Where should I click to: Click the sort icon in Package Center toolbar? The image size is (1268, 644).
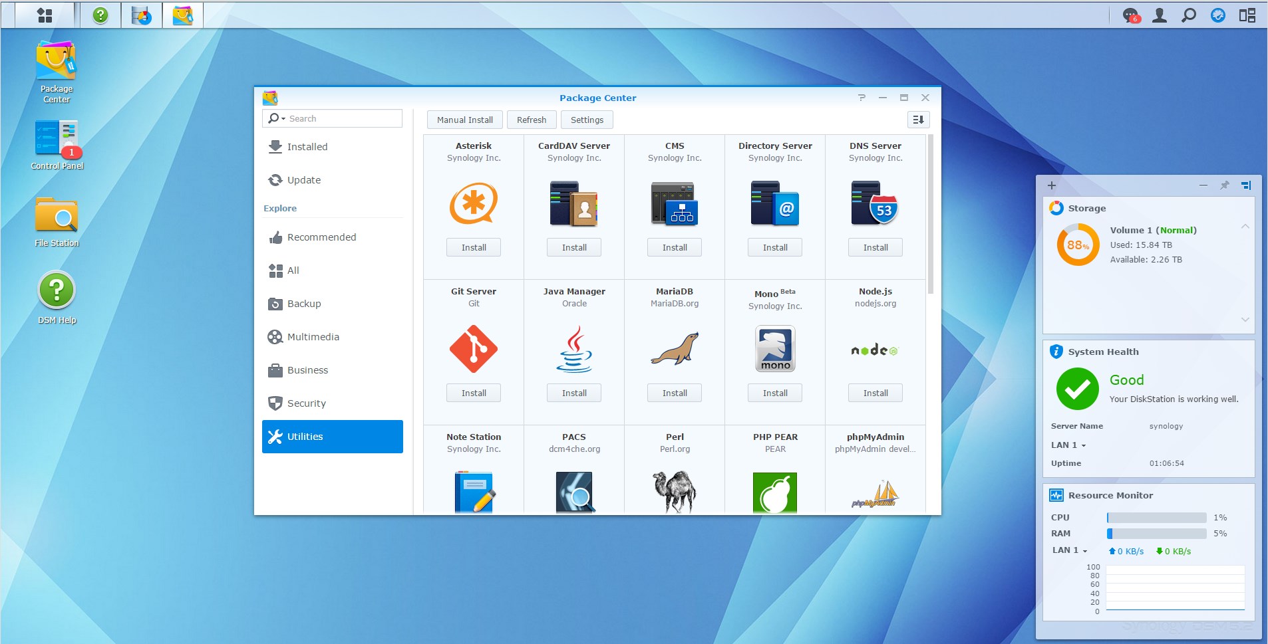pyautogui.click(x=919, y=120)
